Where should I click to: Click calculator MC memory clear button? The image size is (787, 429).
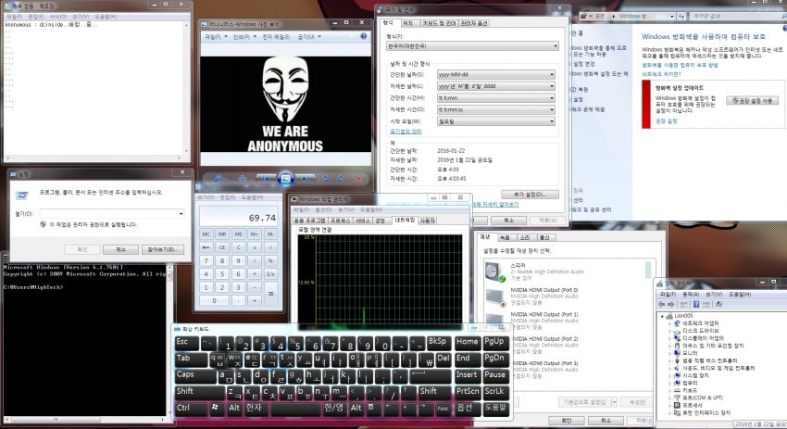206,234
